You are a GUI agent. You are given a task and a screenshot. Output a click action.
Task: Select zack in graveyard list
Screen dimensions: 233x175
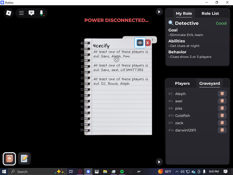179,123
